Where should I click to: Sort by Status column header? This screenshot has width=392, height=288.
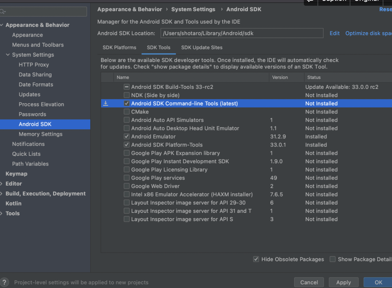(x=348, y=77)
